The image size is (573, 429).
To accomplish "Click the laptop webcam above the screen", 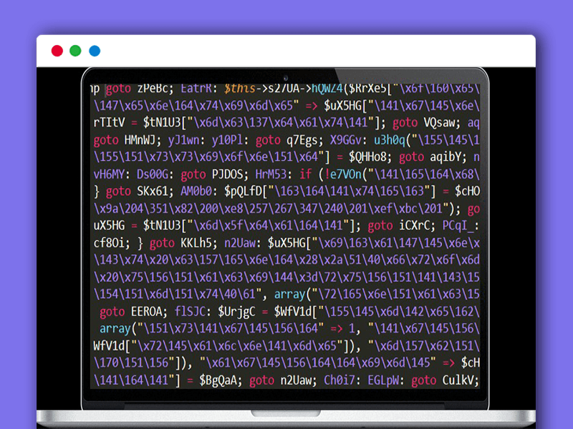I will 286,77.
